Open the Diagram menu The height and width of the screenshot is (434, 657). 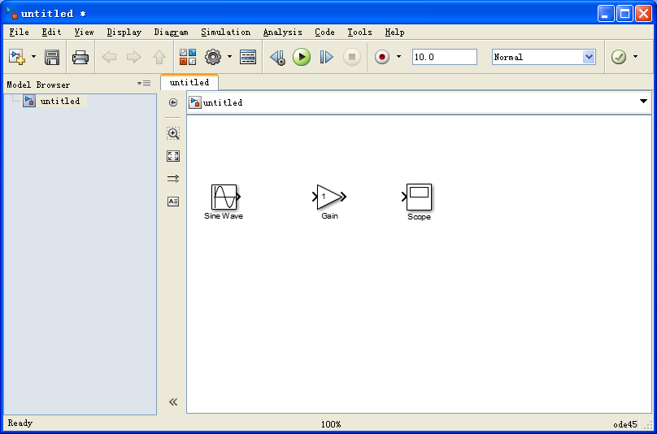(x=171, y=33)
